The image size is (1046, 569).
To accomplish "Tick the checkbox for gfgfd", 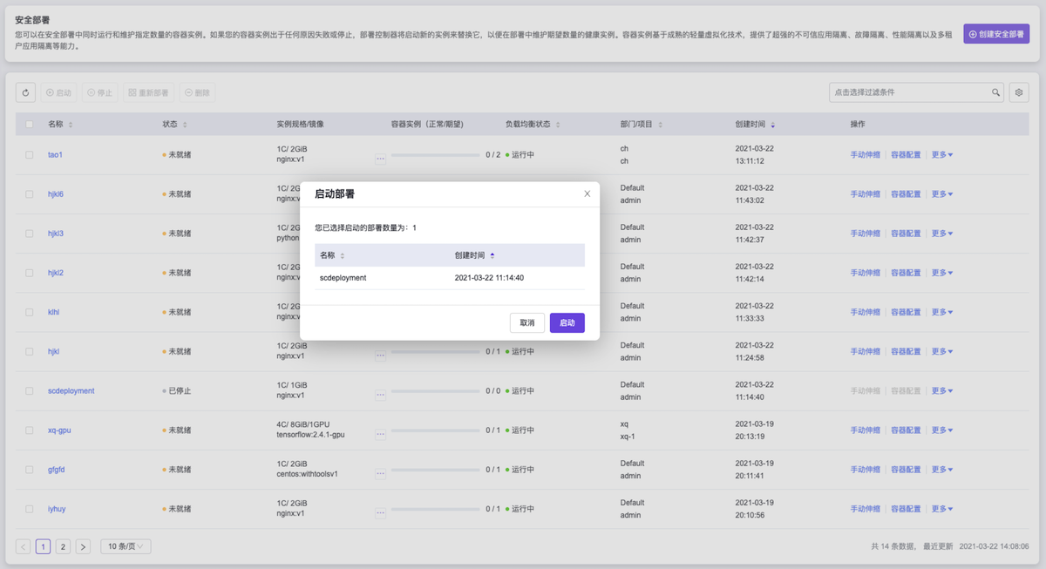I will coord(29,470).
